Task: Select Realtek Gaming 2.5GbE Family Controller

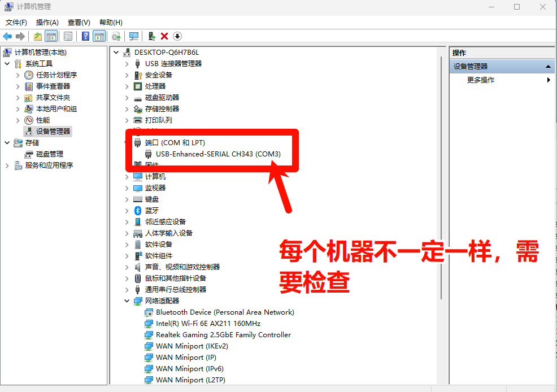Action: [x=224, y=335]
